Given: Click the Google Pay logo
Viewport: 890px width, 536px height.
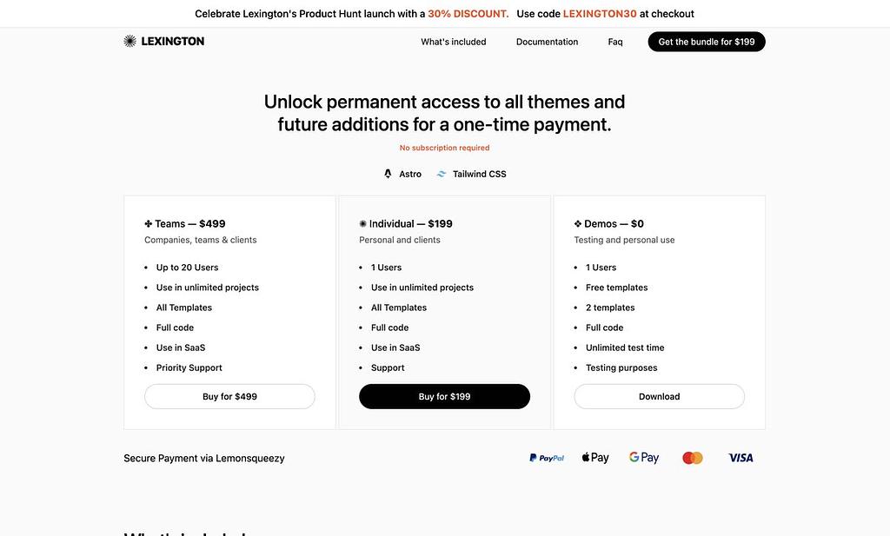Looking at the screenshot, I should pyautogui.click(x=644, y=458).
